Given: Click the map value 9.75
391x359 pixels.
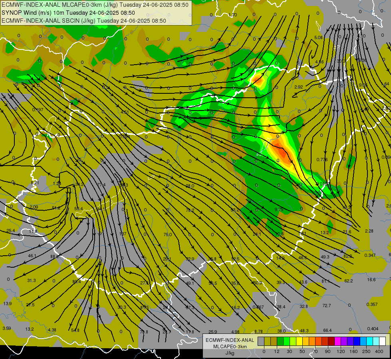Looking at the screenshot, I should tap(279, 209).
